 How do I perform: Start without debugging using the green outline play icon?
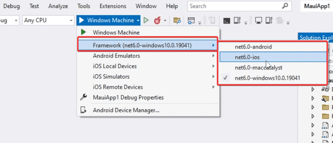[146, 21]
